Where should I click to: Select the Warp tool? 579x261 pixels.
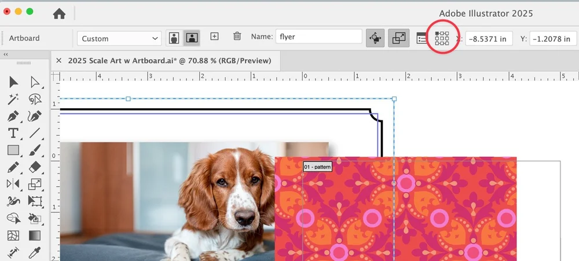pos(13,201)
